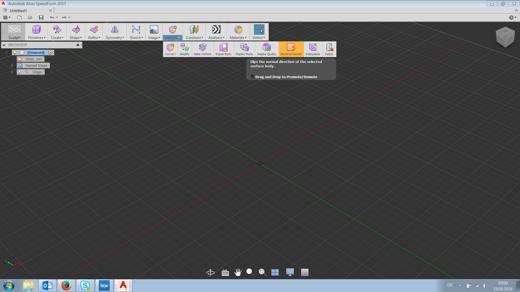This screenshot has width=520, height=292.
Task: Click the Interpolate tool
Action: (313, 49)
